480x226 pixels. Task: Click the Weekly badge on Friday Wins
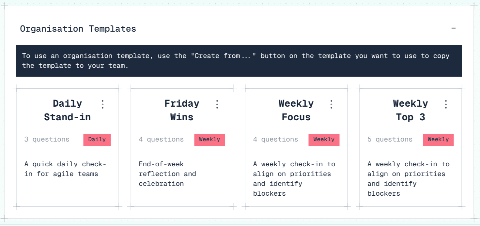tap(209, 140)
